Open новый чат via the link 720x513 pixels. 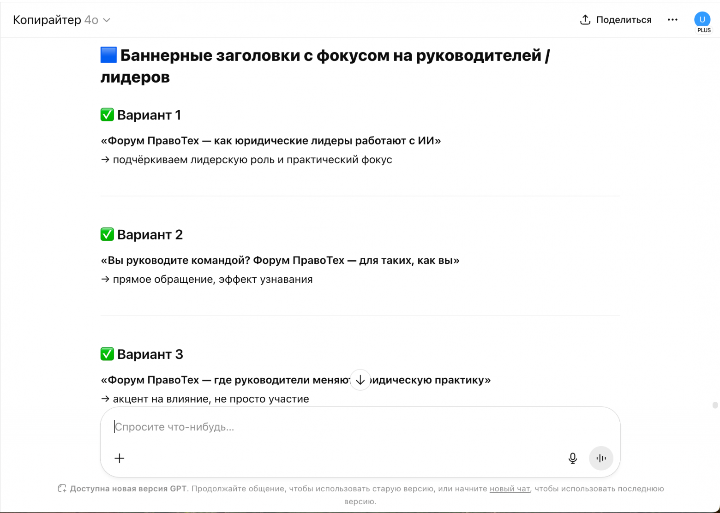tap(510, 489)
